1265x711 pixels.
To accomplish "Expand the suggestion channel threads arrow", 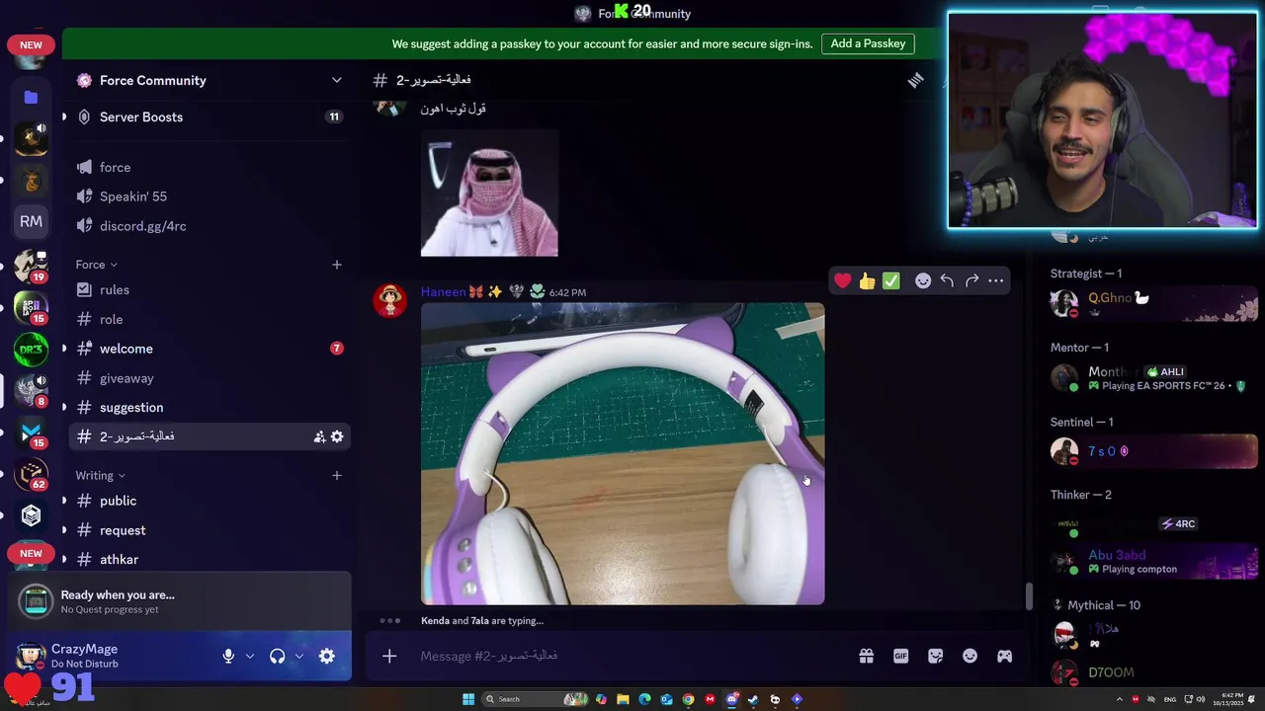I will 64,407.
